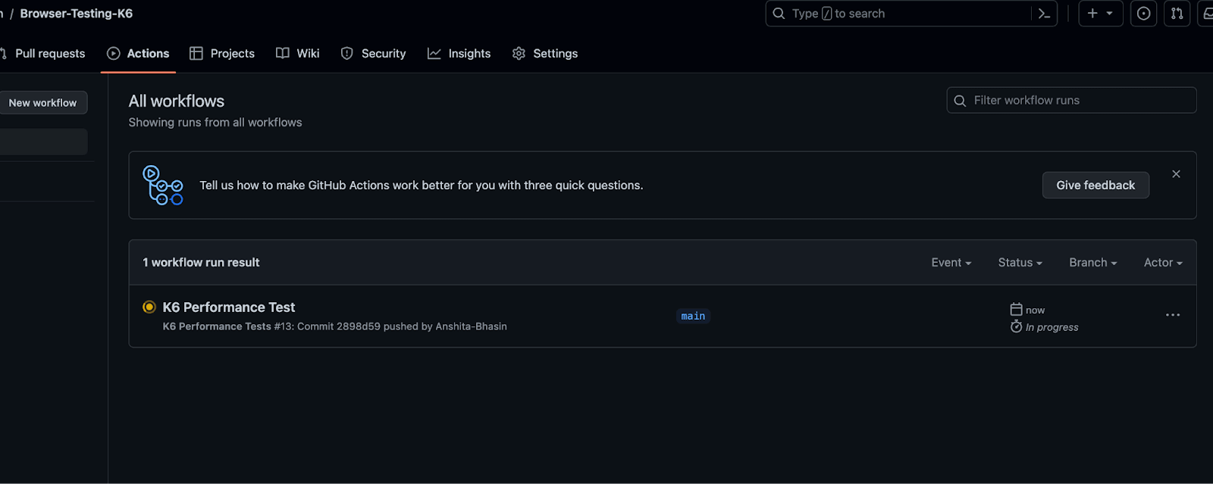Click the command palette terminal icon

(x=1045, y=13)
